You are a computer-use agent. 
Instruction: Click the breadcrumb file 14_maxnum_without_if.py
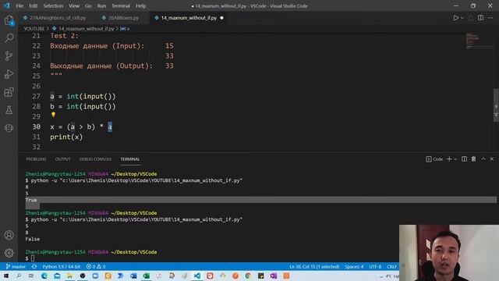[x=86, y=29]
